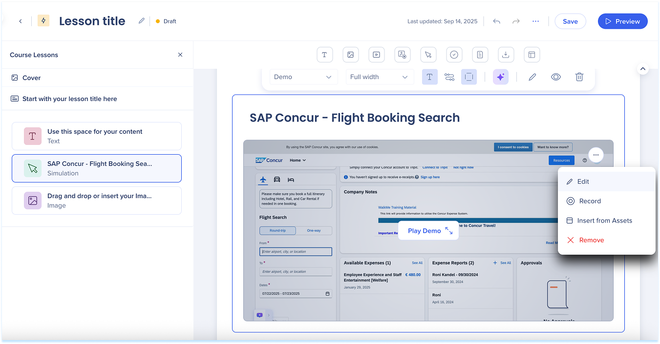
Task: Insert a Video block from toolbar
Action: [376, 55]
